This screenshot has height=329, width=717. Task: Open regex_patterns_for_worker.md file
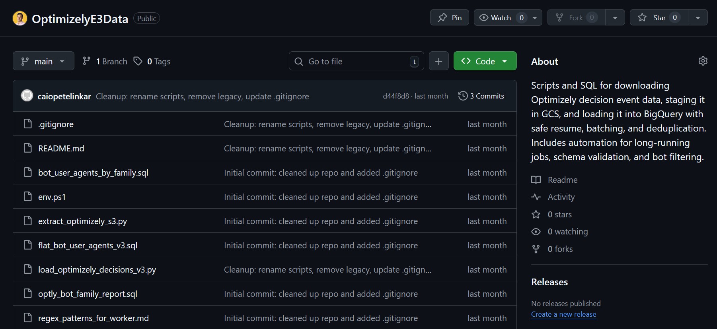[94, 318]
